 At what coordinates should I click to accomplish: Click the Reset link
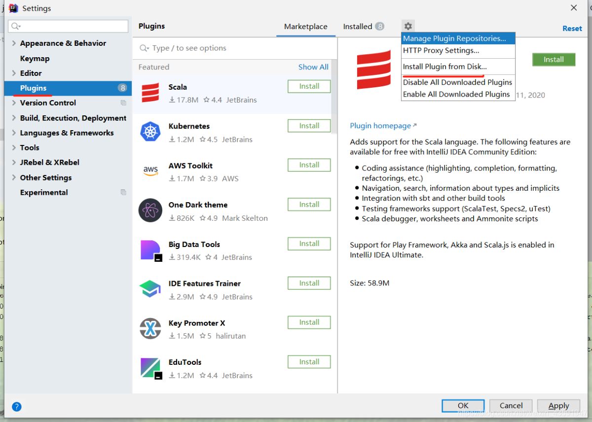coord(572,29)
